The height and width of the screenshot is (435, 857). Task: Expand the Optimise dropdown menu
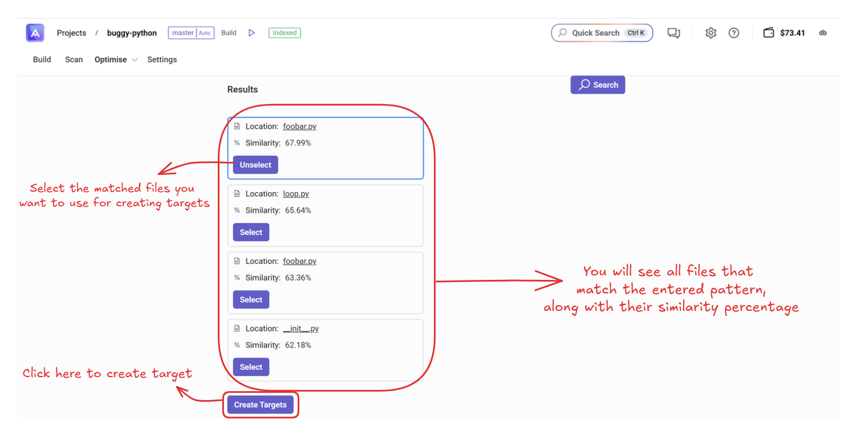coord(134,60)
